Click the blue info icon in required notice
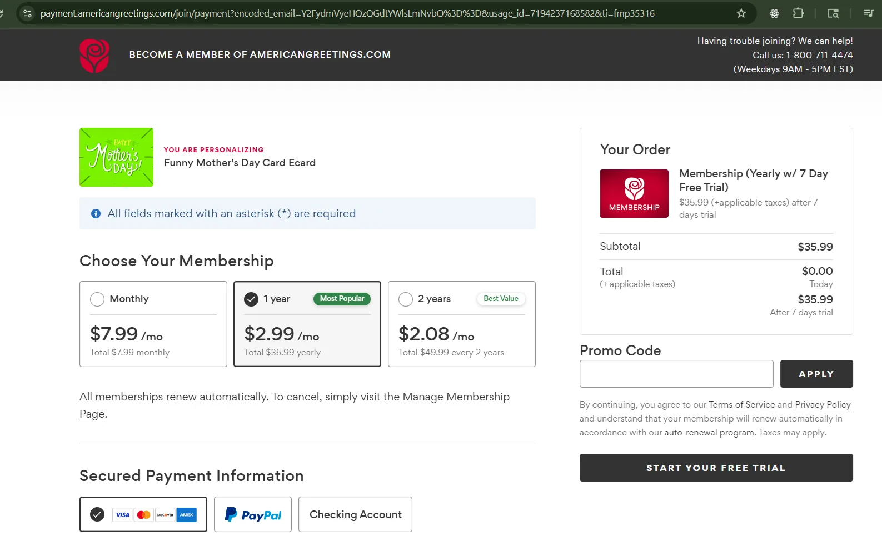The width and height of the screenshot is (882, 541). (96, 213)
